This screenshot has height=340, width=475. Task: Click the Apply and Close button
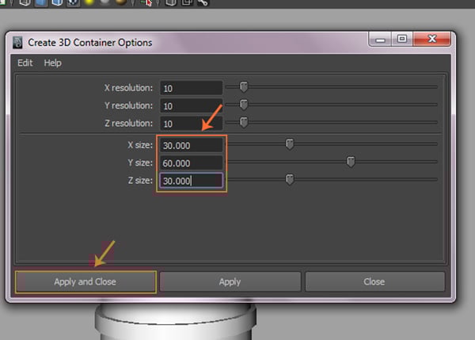85,282
